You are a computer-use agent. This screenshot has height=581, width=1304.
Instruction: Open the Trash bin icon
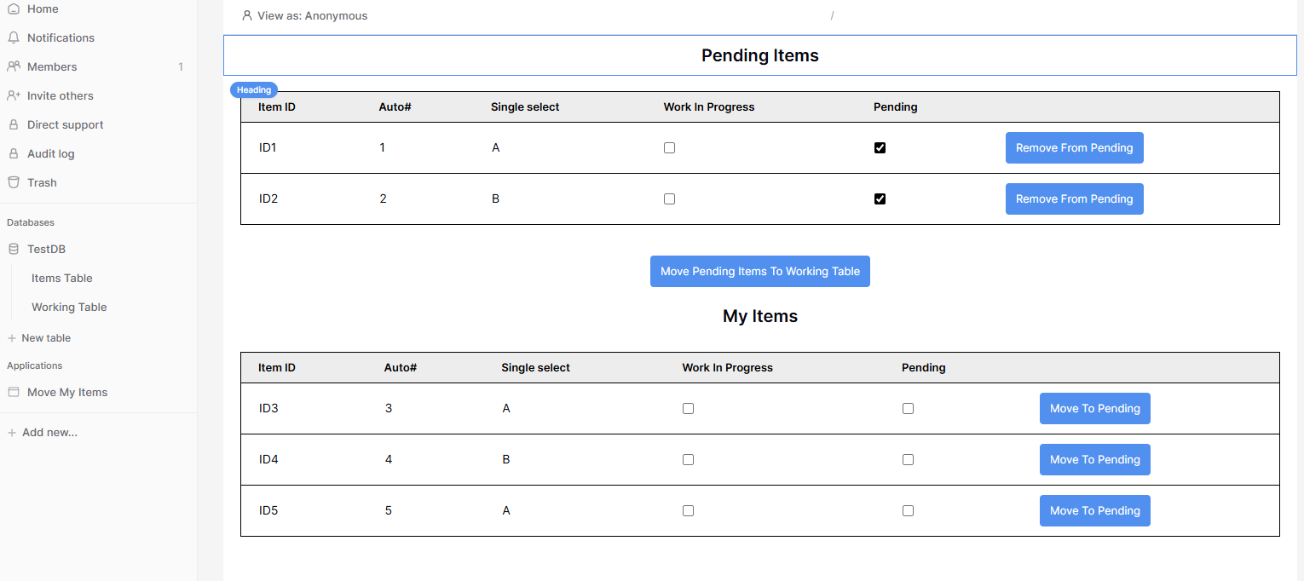13,182
